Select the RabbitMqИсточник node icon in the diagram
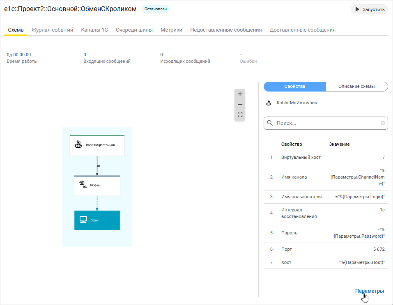The height and width of the screenshot is (305, 393). pyautogui.click(x=78, y=144)
